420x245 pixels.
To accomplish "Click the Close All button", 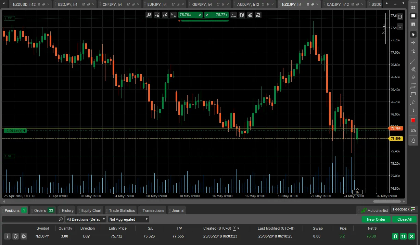I will point(404,219).
